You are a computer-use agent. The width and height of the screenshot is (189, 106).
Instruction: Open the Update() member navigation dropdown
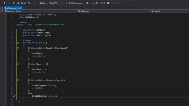pos(170,11)
